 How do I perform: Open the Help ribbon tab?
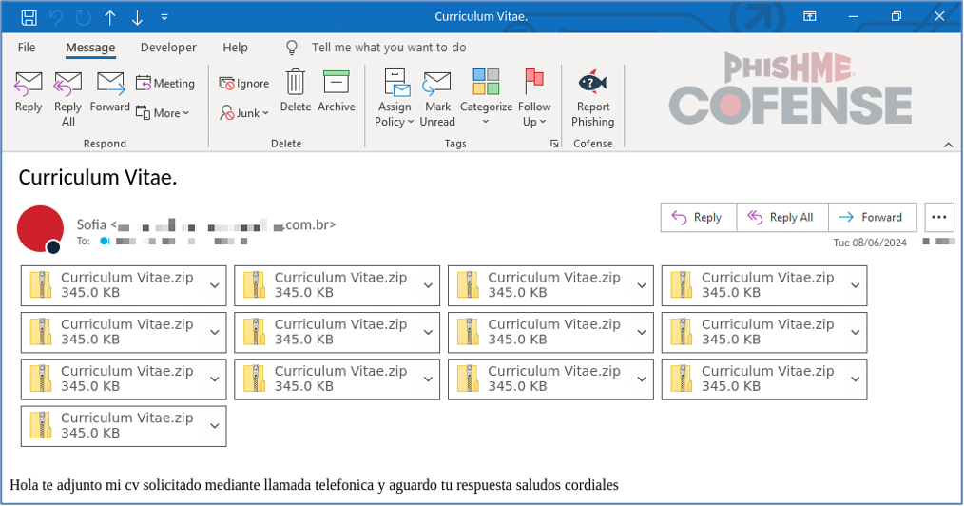(x=235, y=48)
